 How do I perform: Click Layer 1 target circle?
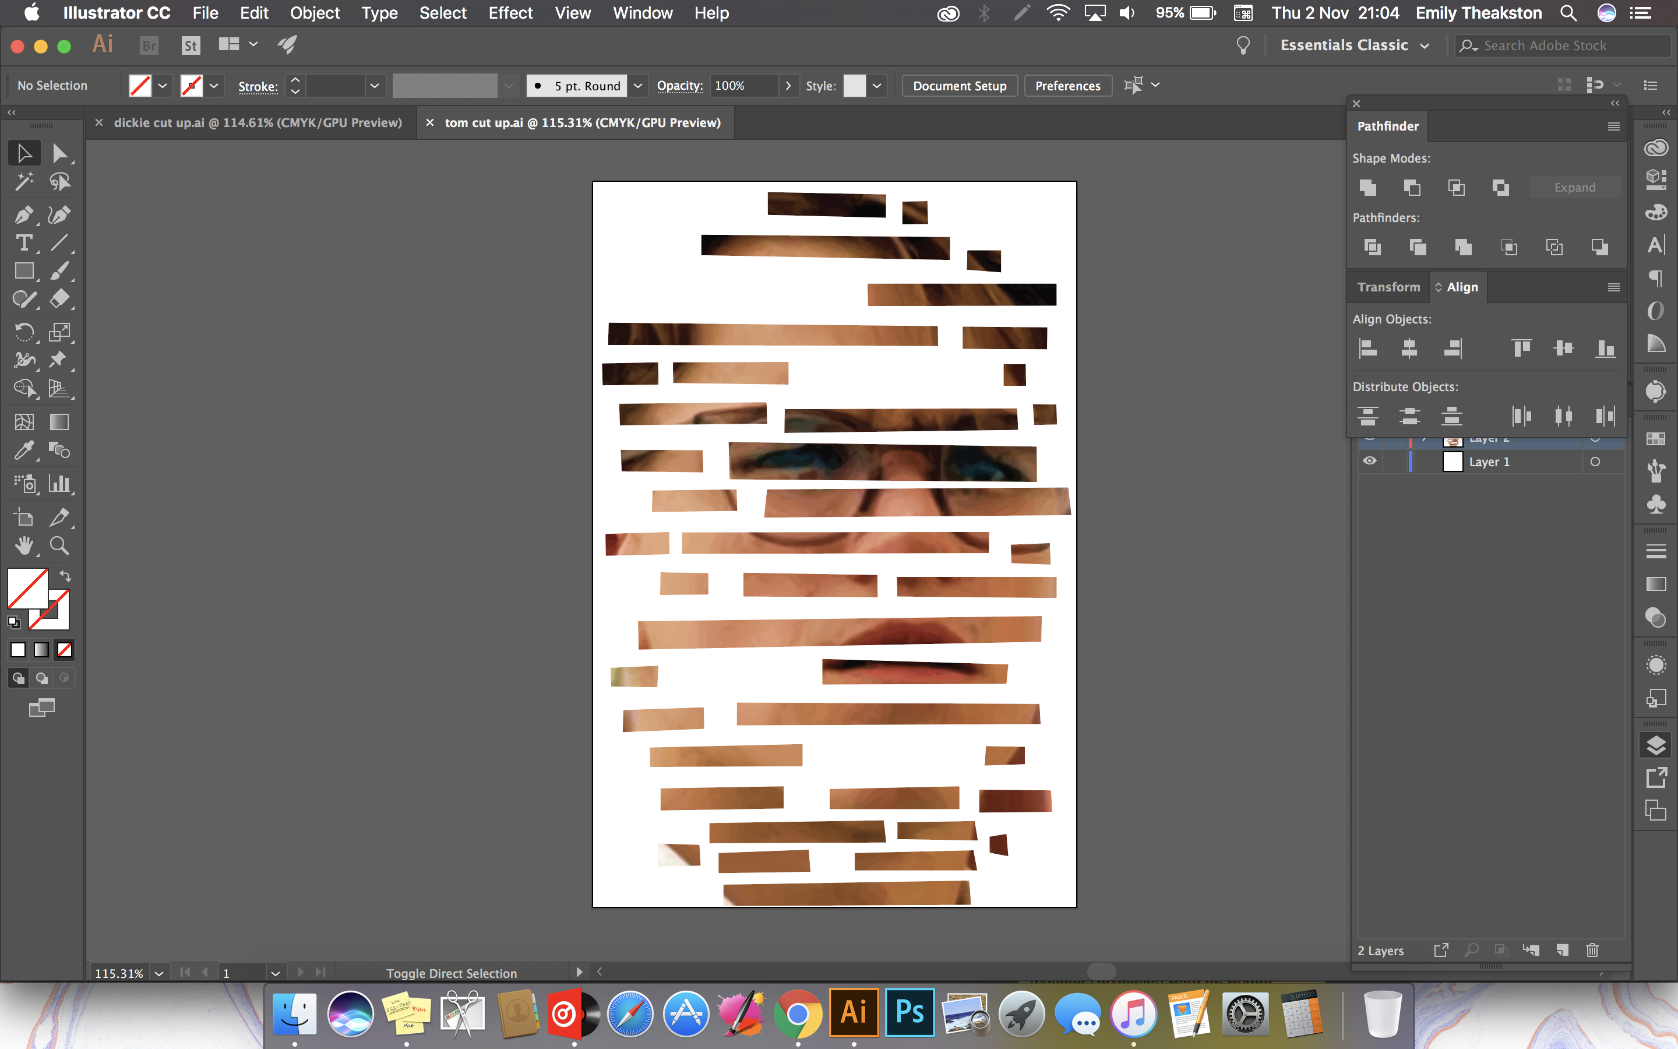1595,462
